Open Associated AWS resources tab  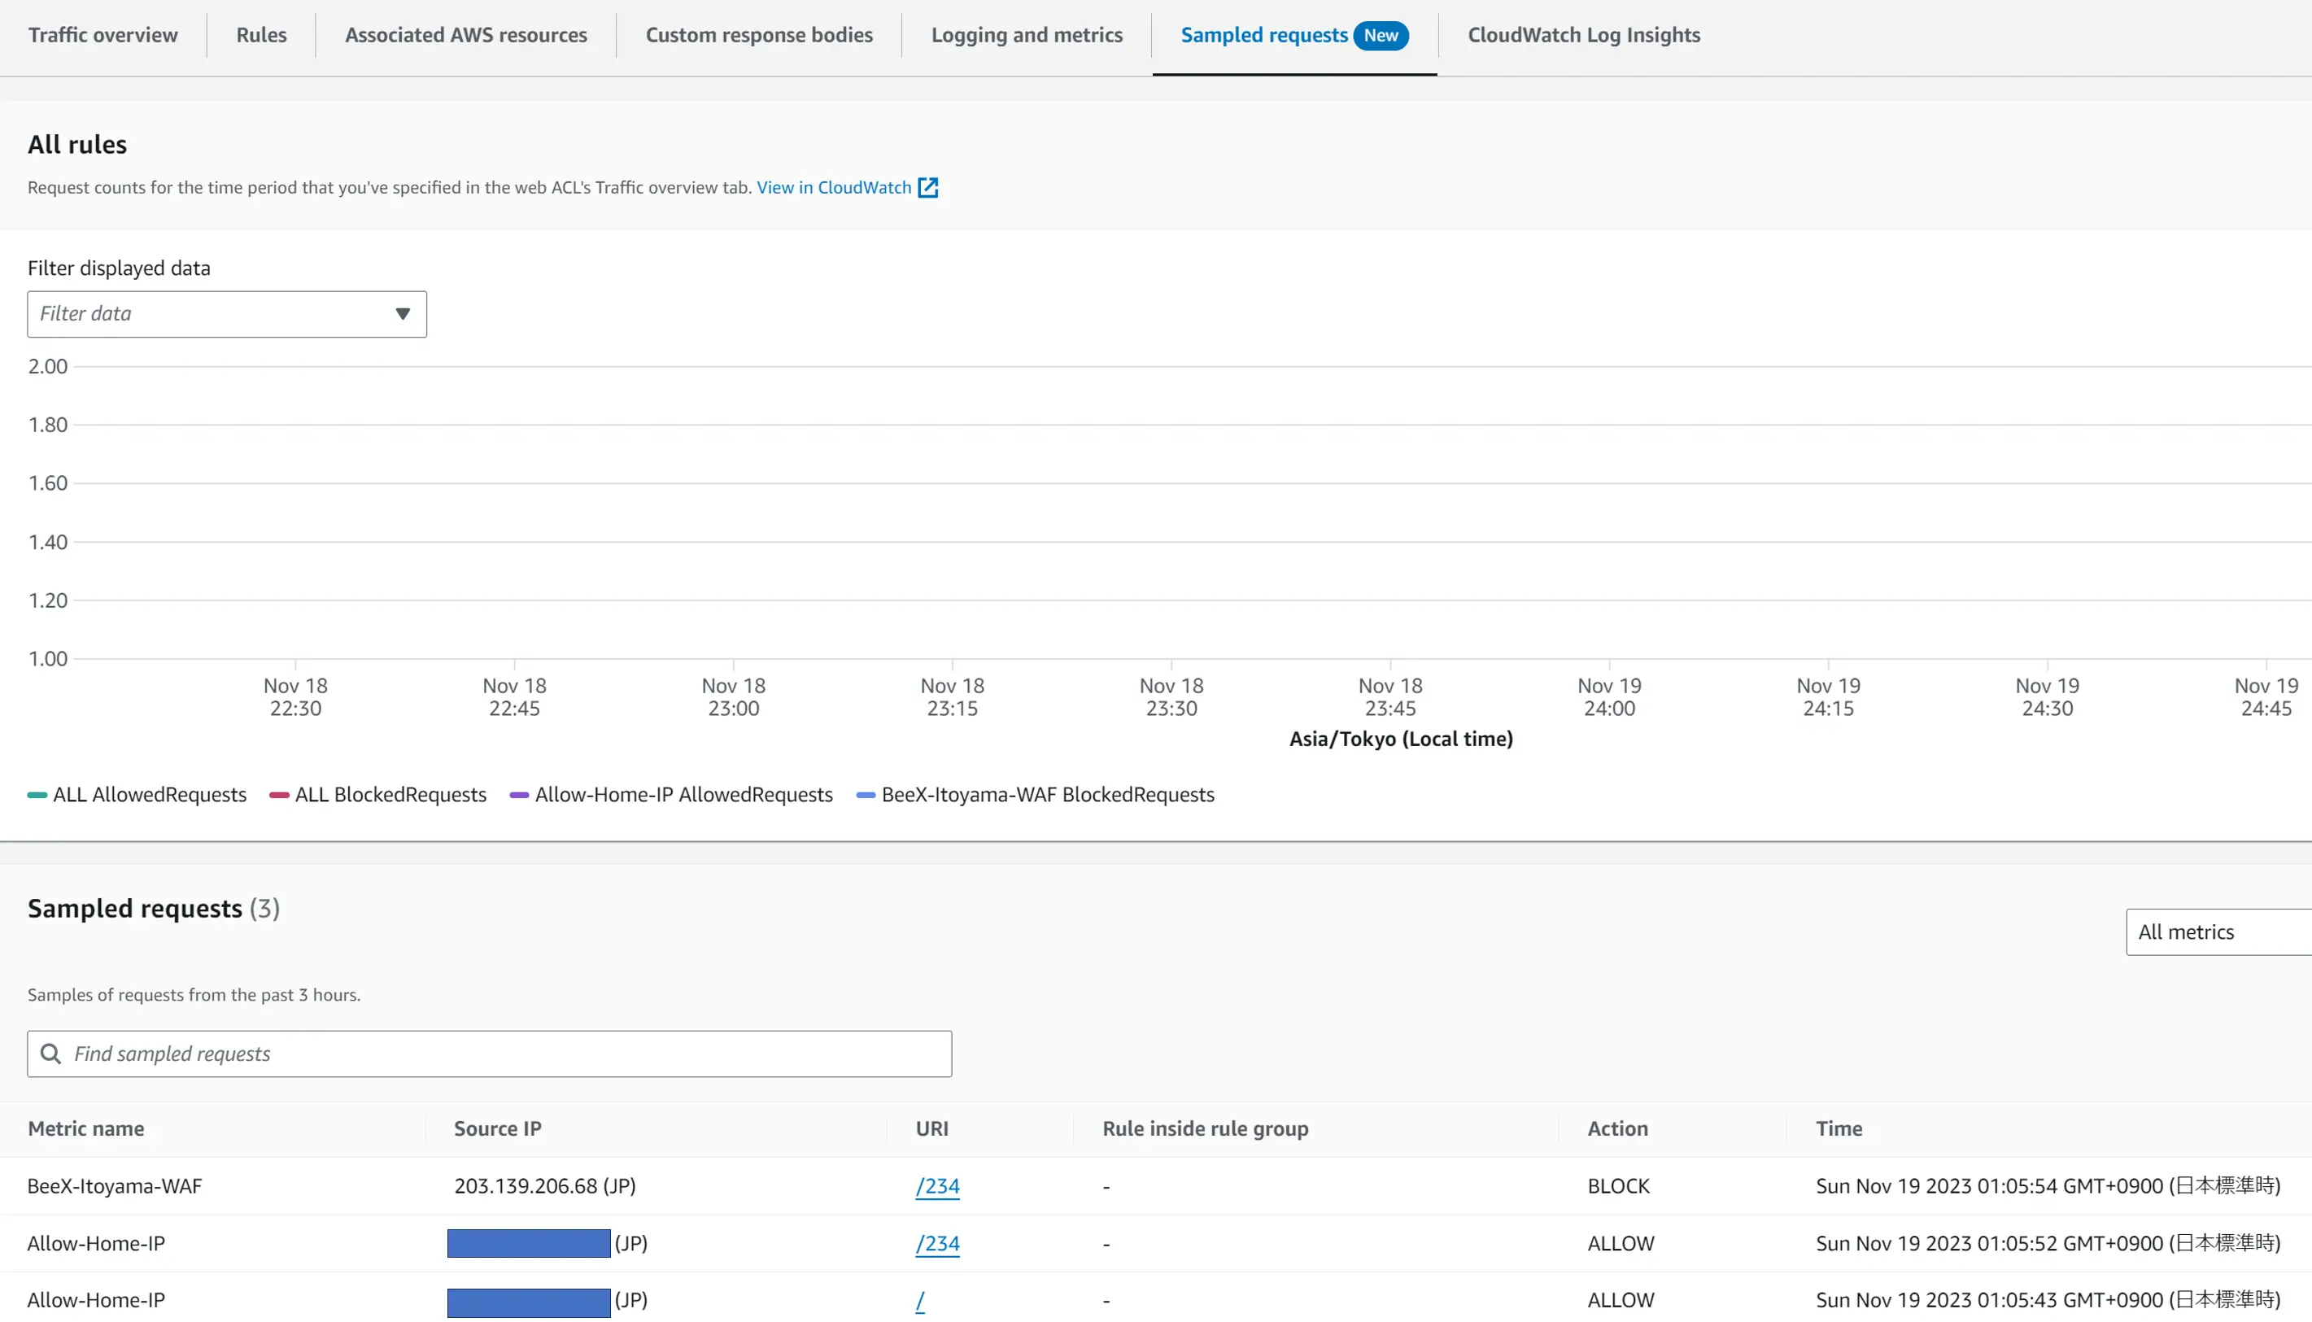click(465, 36)
